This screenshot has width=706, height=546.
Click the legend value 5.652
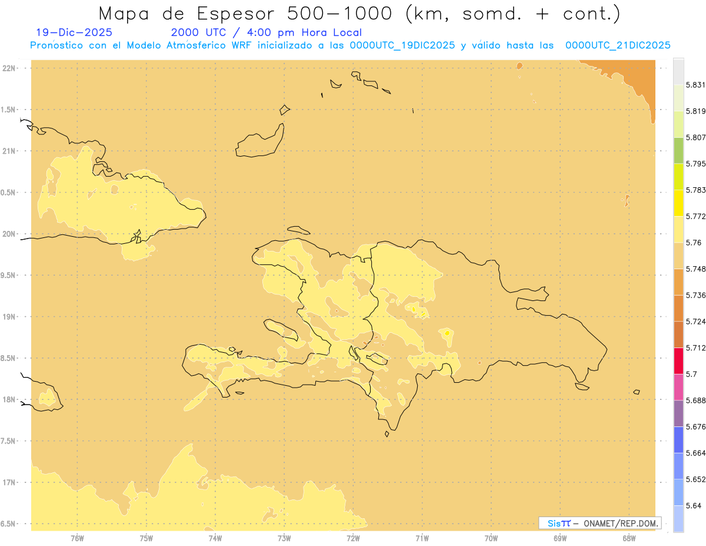pos(696,479)
